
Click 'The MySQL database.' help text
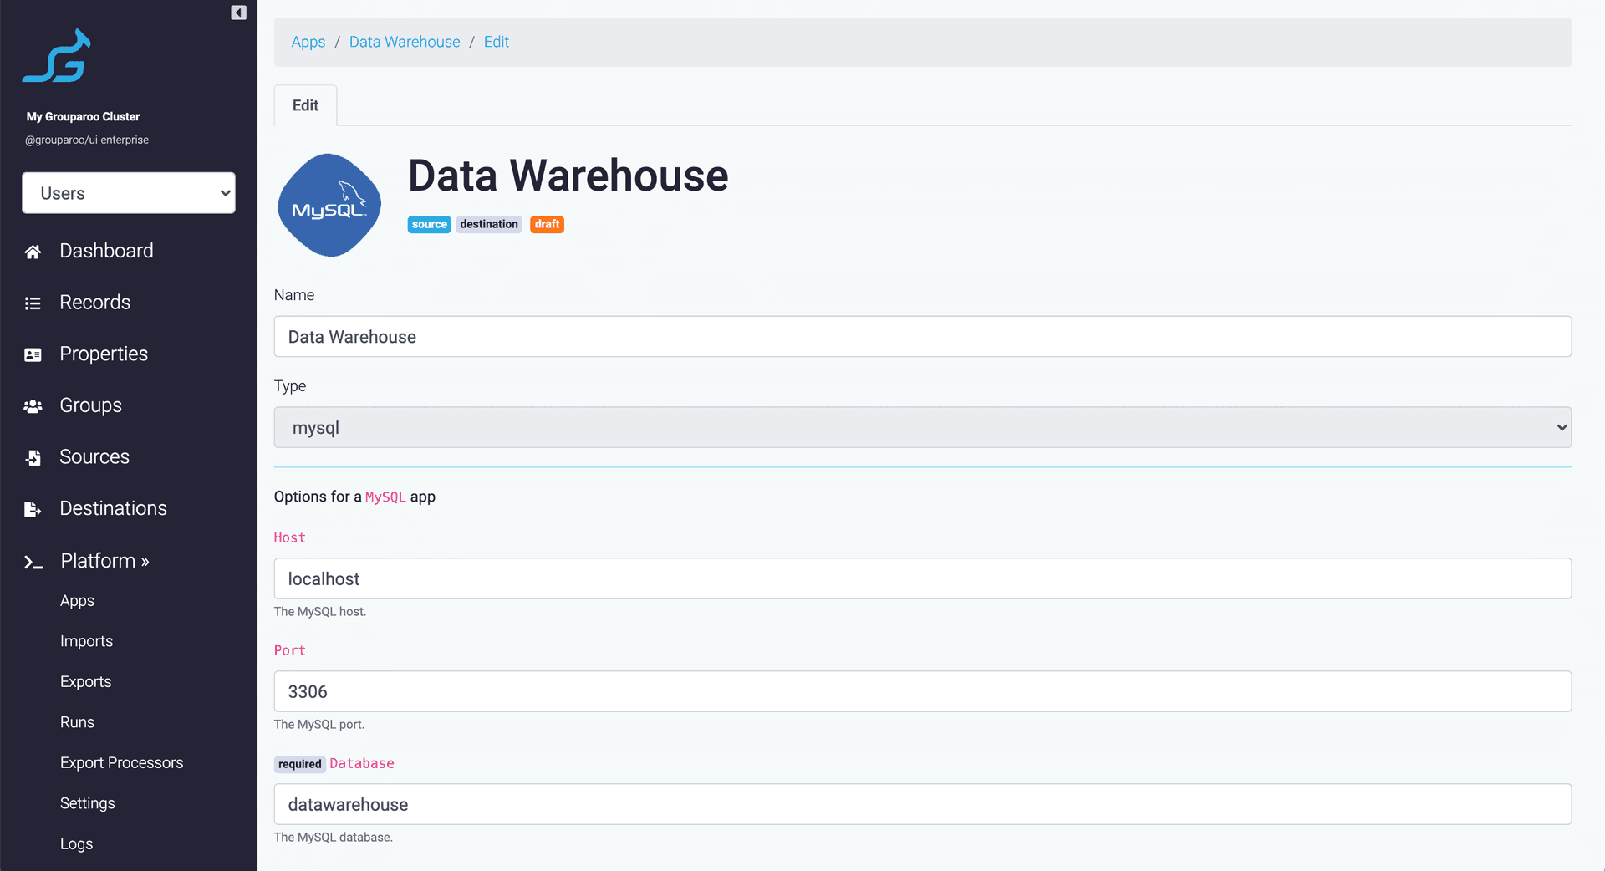pos(334,838)
